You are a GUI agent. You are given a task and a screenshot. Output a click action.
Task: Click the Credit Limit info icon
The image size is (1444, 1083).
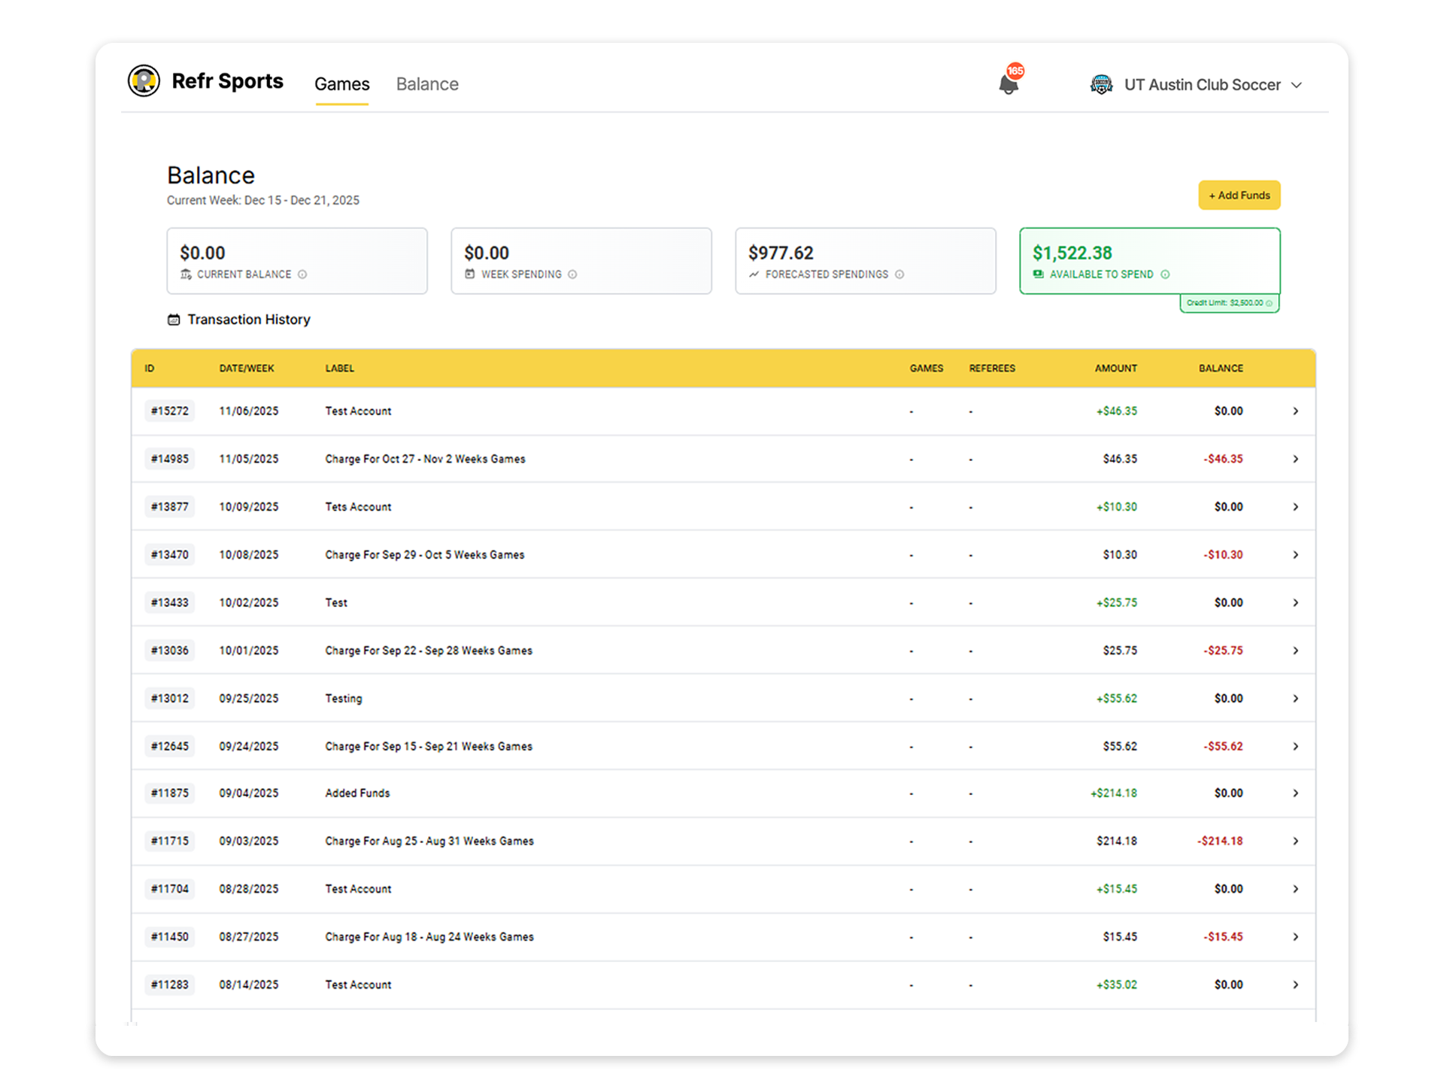pos(1270,303)
